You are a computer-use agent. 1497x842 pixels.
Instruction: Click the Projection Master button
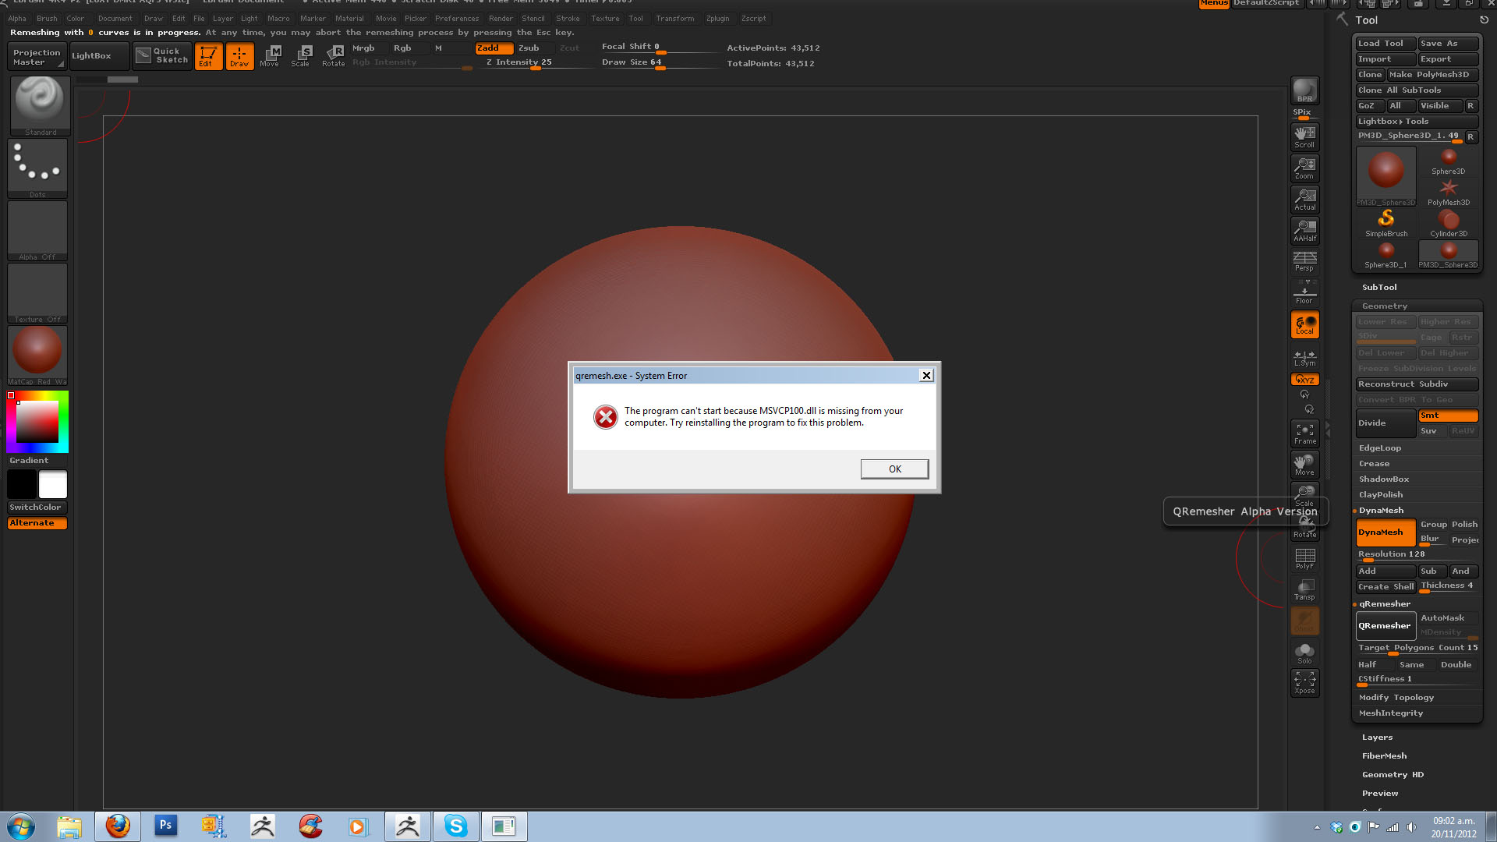point(37,57)
